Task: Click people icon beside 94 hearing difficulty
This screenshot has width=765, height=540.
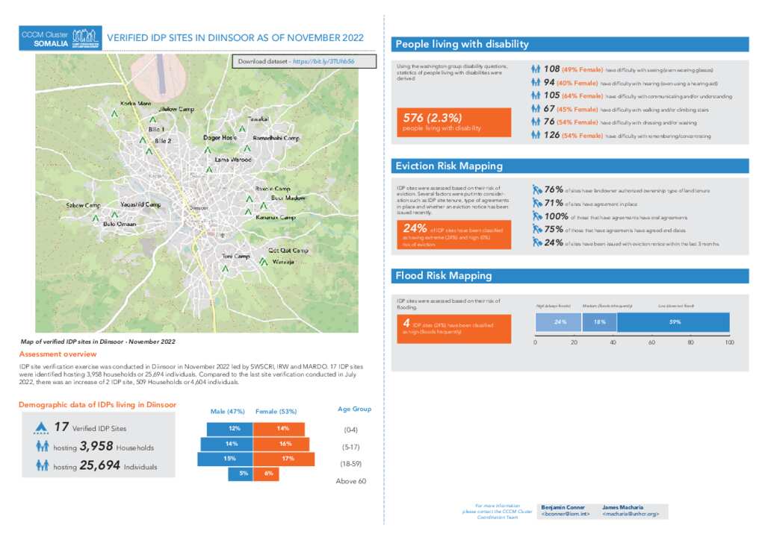Action: (x=536, y=82)
